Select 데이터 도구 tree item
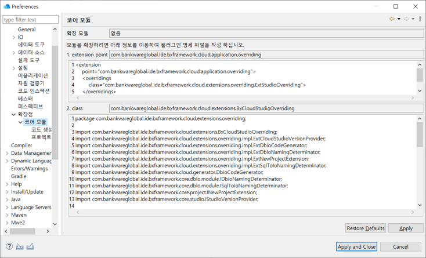 pos(31,45)
